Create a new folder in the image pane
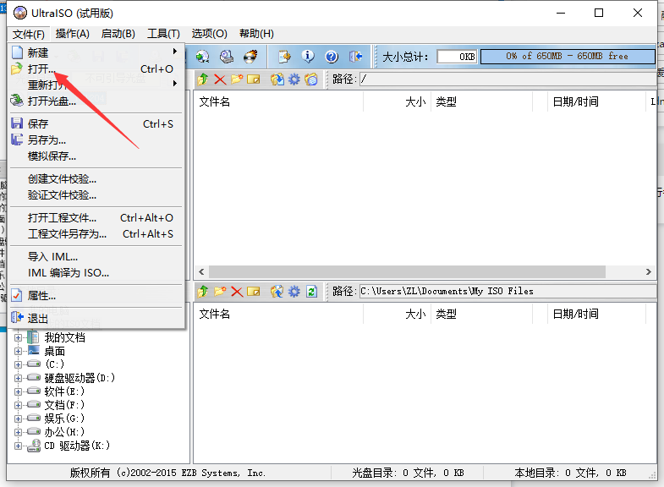 click(x=237, y=79)
